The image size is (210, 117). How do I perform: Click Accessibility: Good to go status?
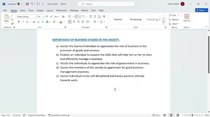pyautogui.click(x=59, y=115)
